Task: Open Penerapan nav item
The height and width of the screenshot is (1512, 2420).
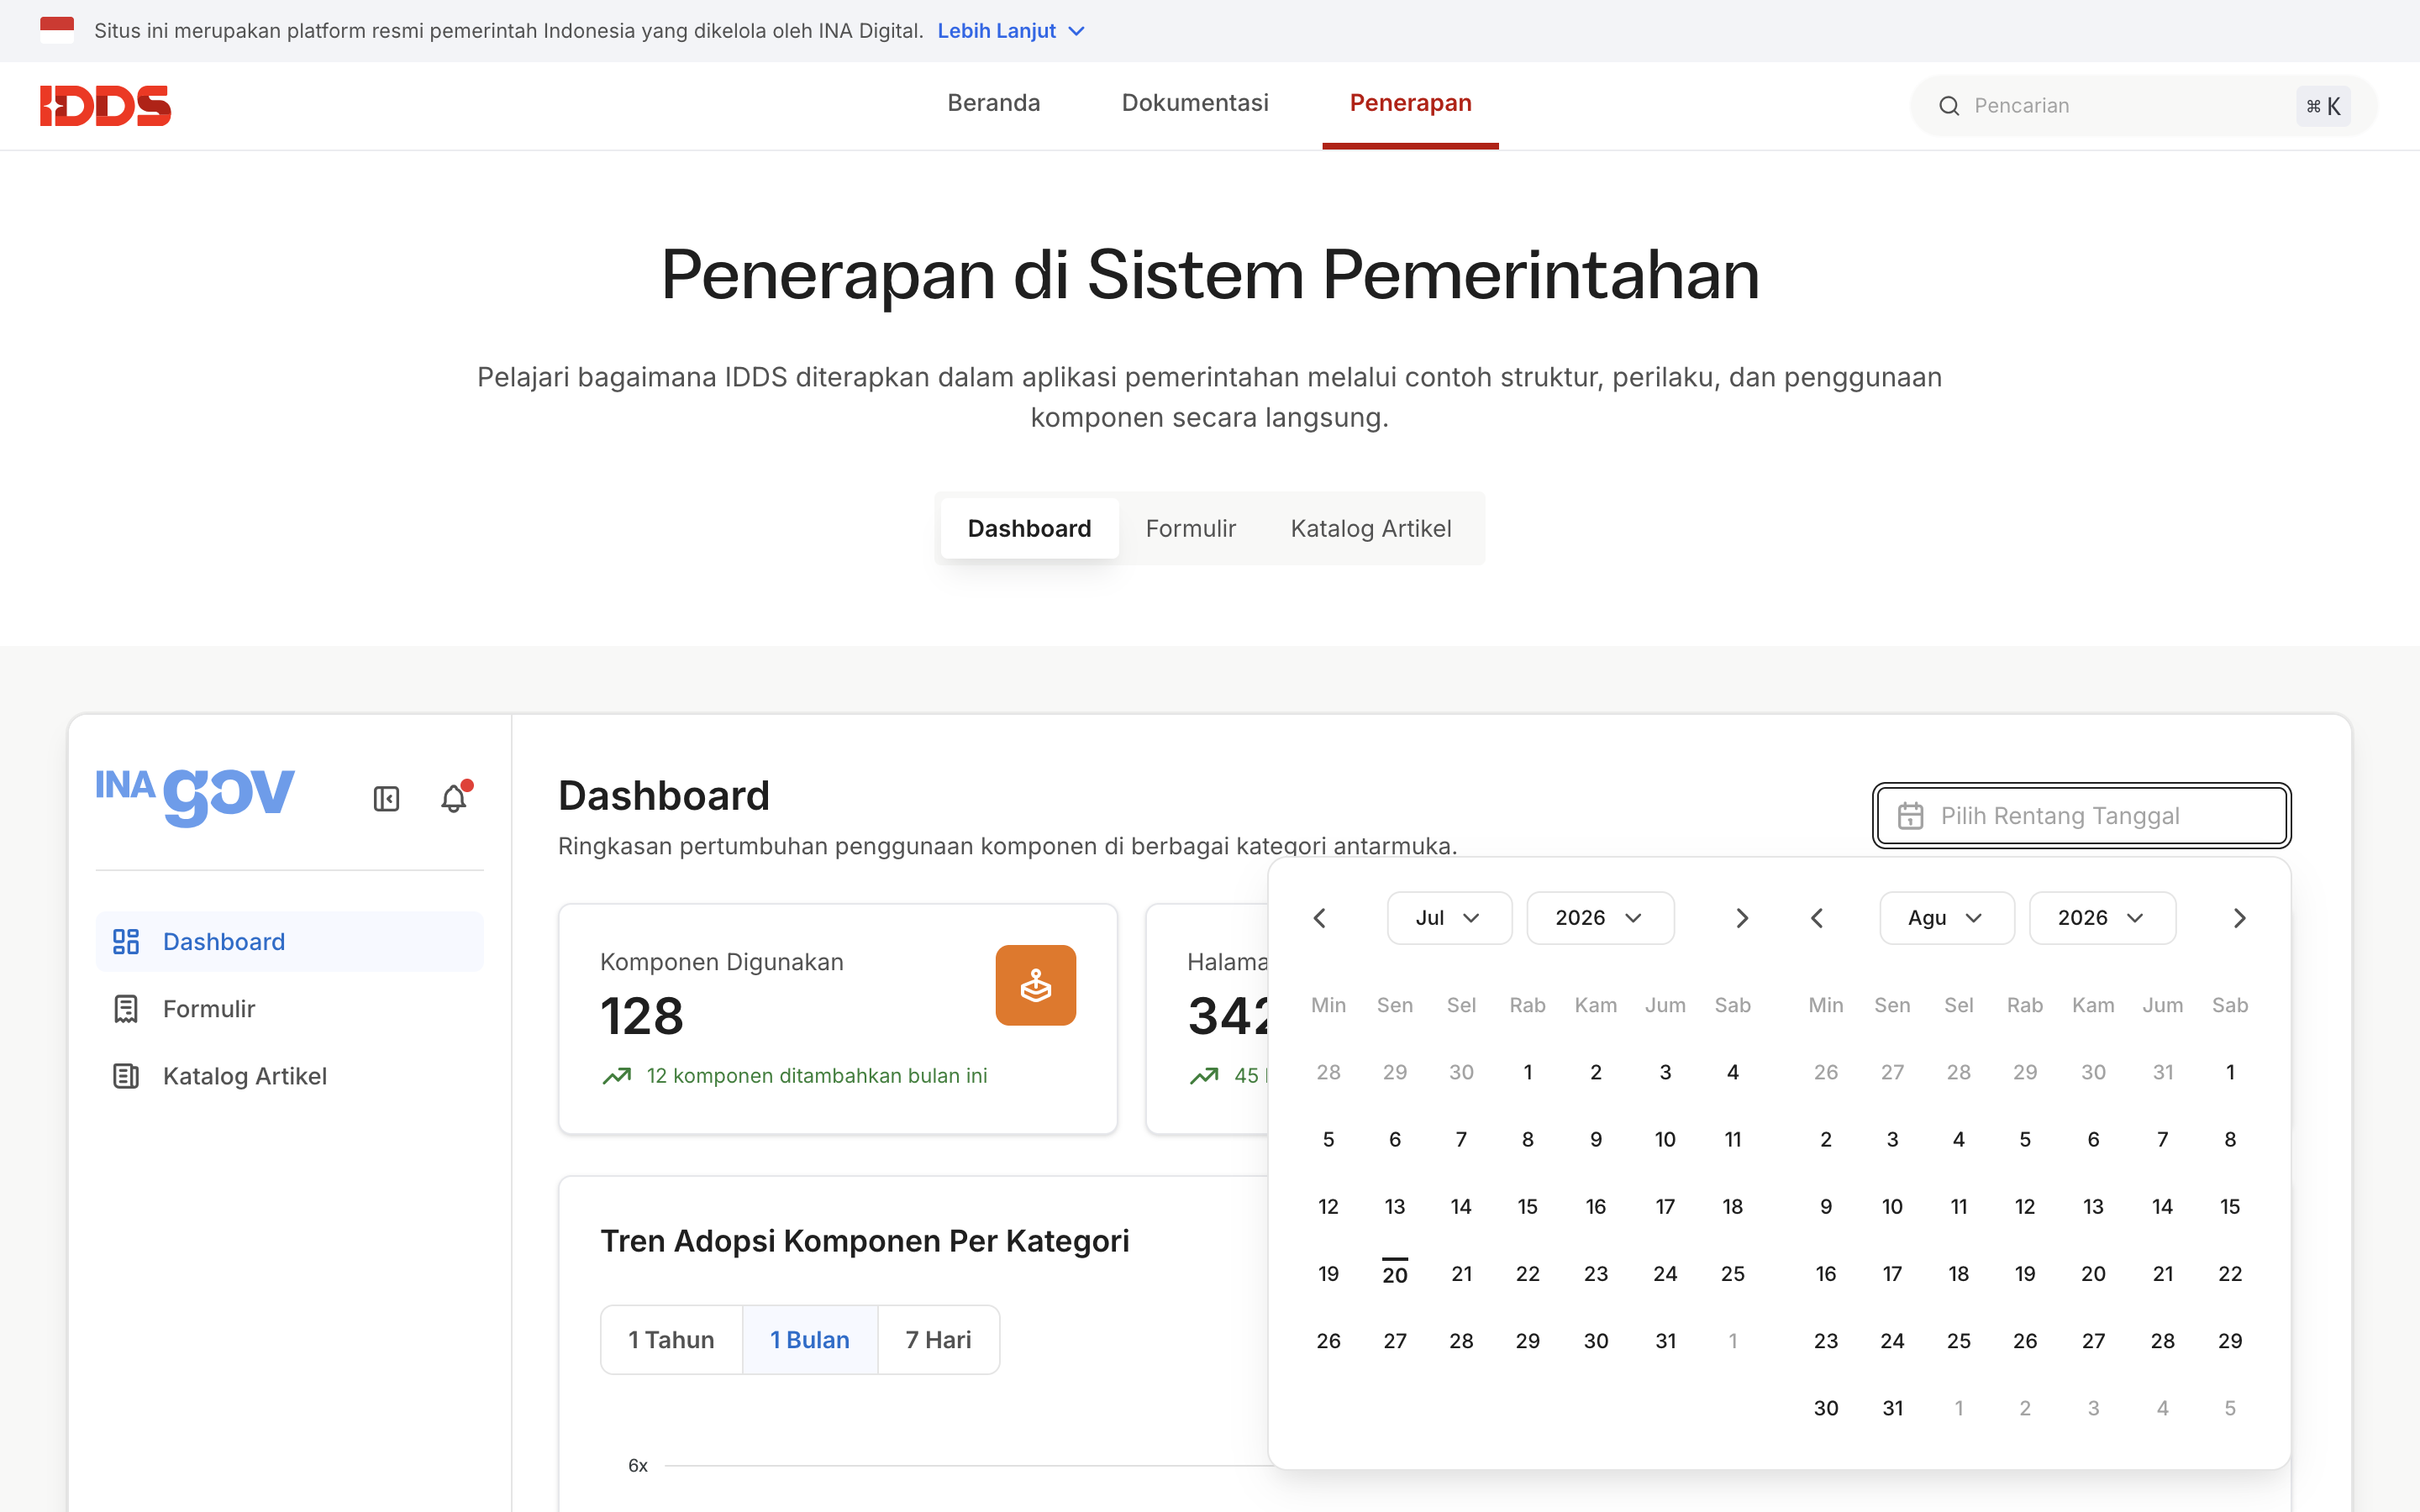Action: (1410, 103)
